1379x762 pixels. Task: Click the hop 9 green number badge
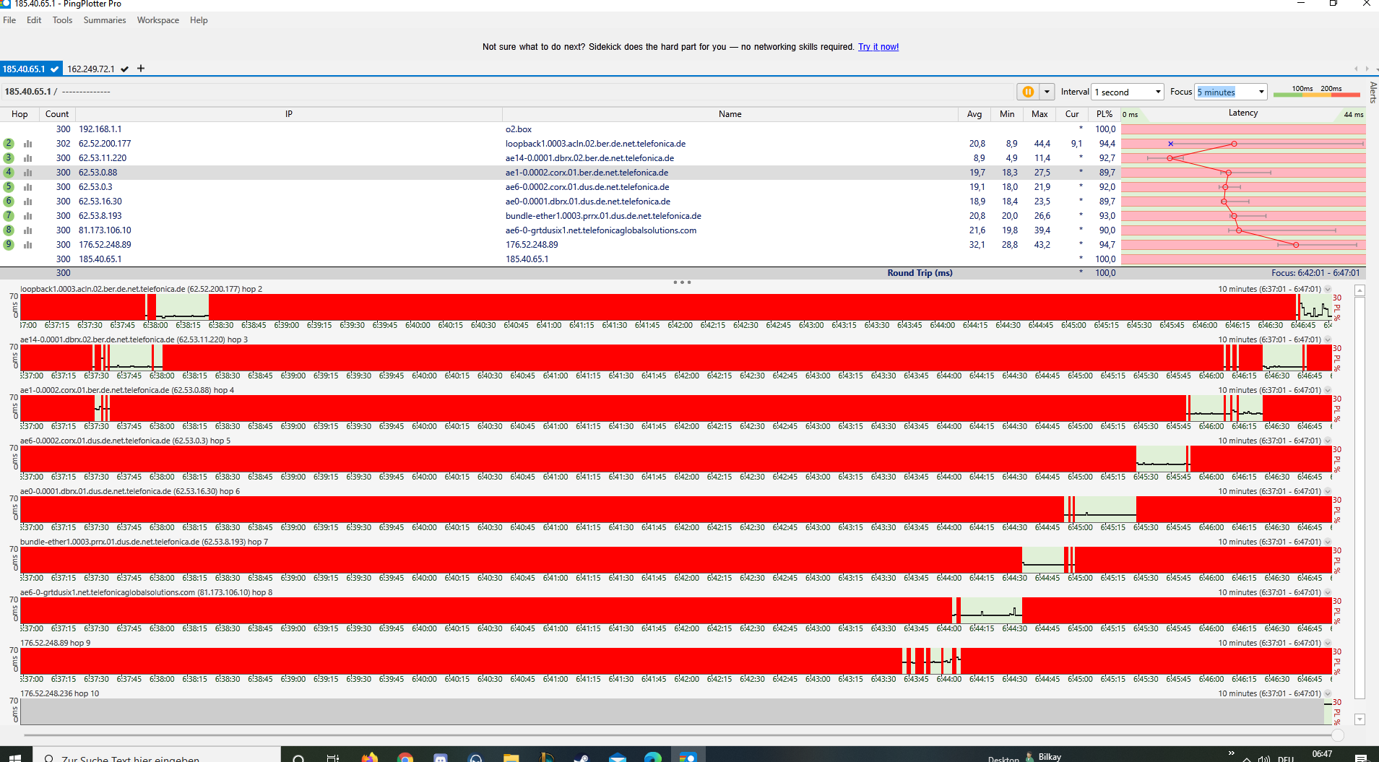[x=9, y=245]
